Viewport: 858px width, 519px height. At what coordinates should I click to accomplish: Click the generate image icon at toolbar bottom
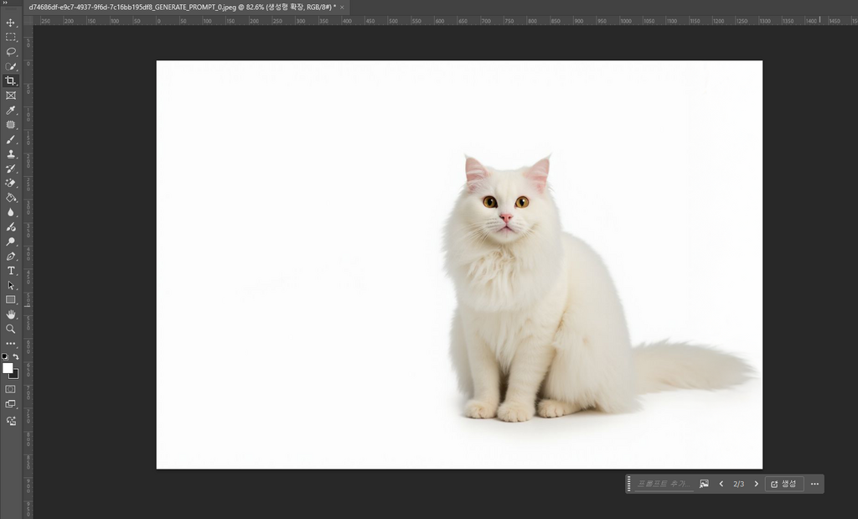[x=10, y=420]
